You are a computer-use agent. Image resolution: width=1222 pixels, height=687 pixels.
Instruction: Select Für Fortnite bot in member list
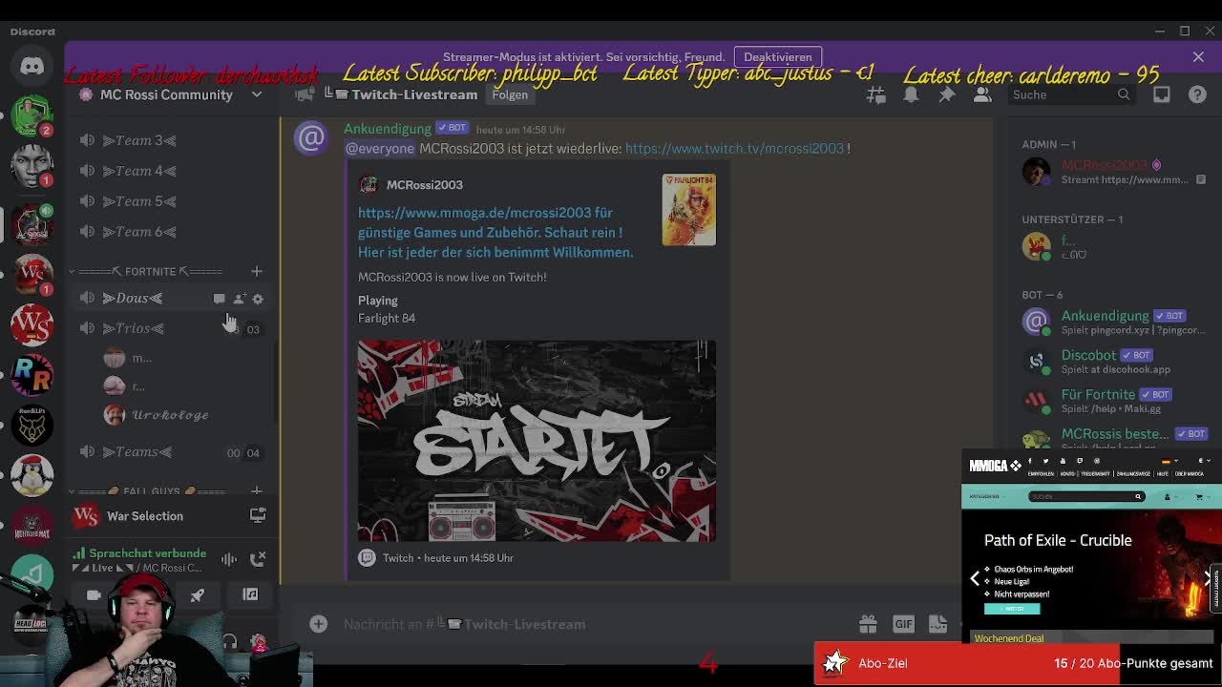[x=1112, y=401]
